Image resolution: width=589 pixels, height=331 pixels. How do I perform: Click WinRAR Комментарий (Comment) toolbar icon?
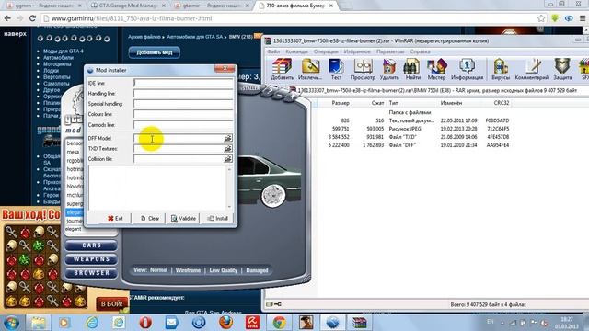(532, 69)
